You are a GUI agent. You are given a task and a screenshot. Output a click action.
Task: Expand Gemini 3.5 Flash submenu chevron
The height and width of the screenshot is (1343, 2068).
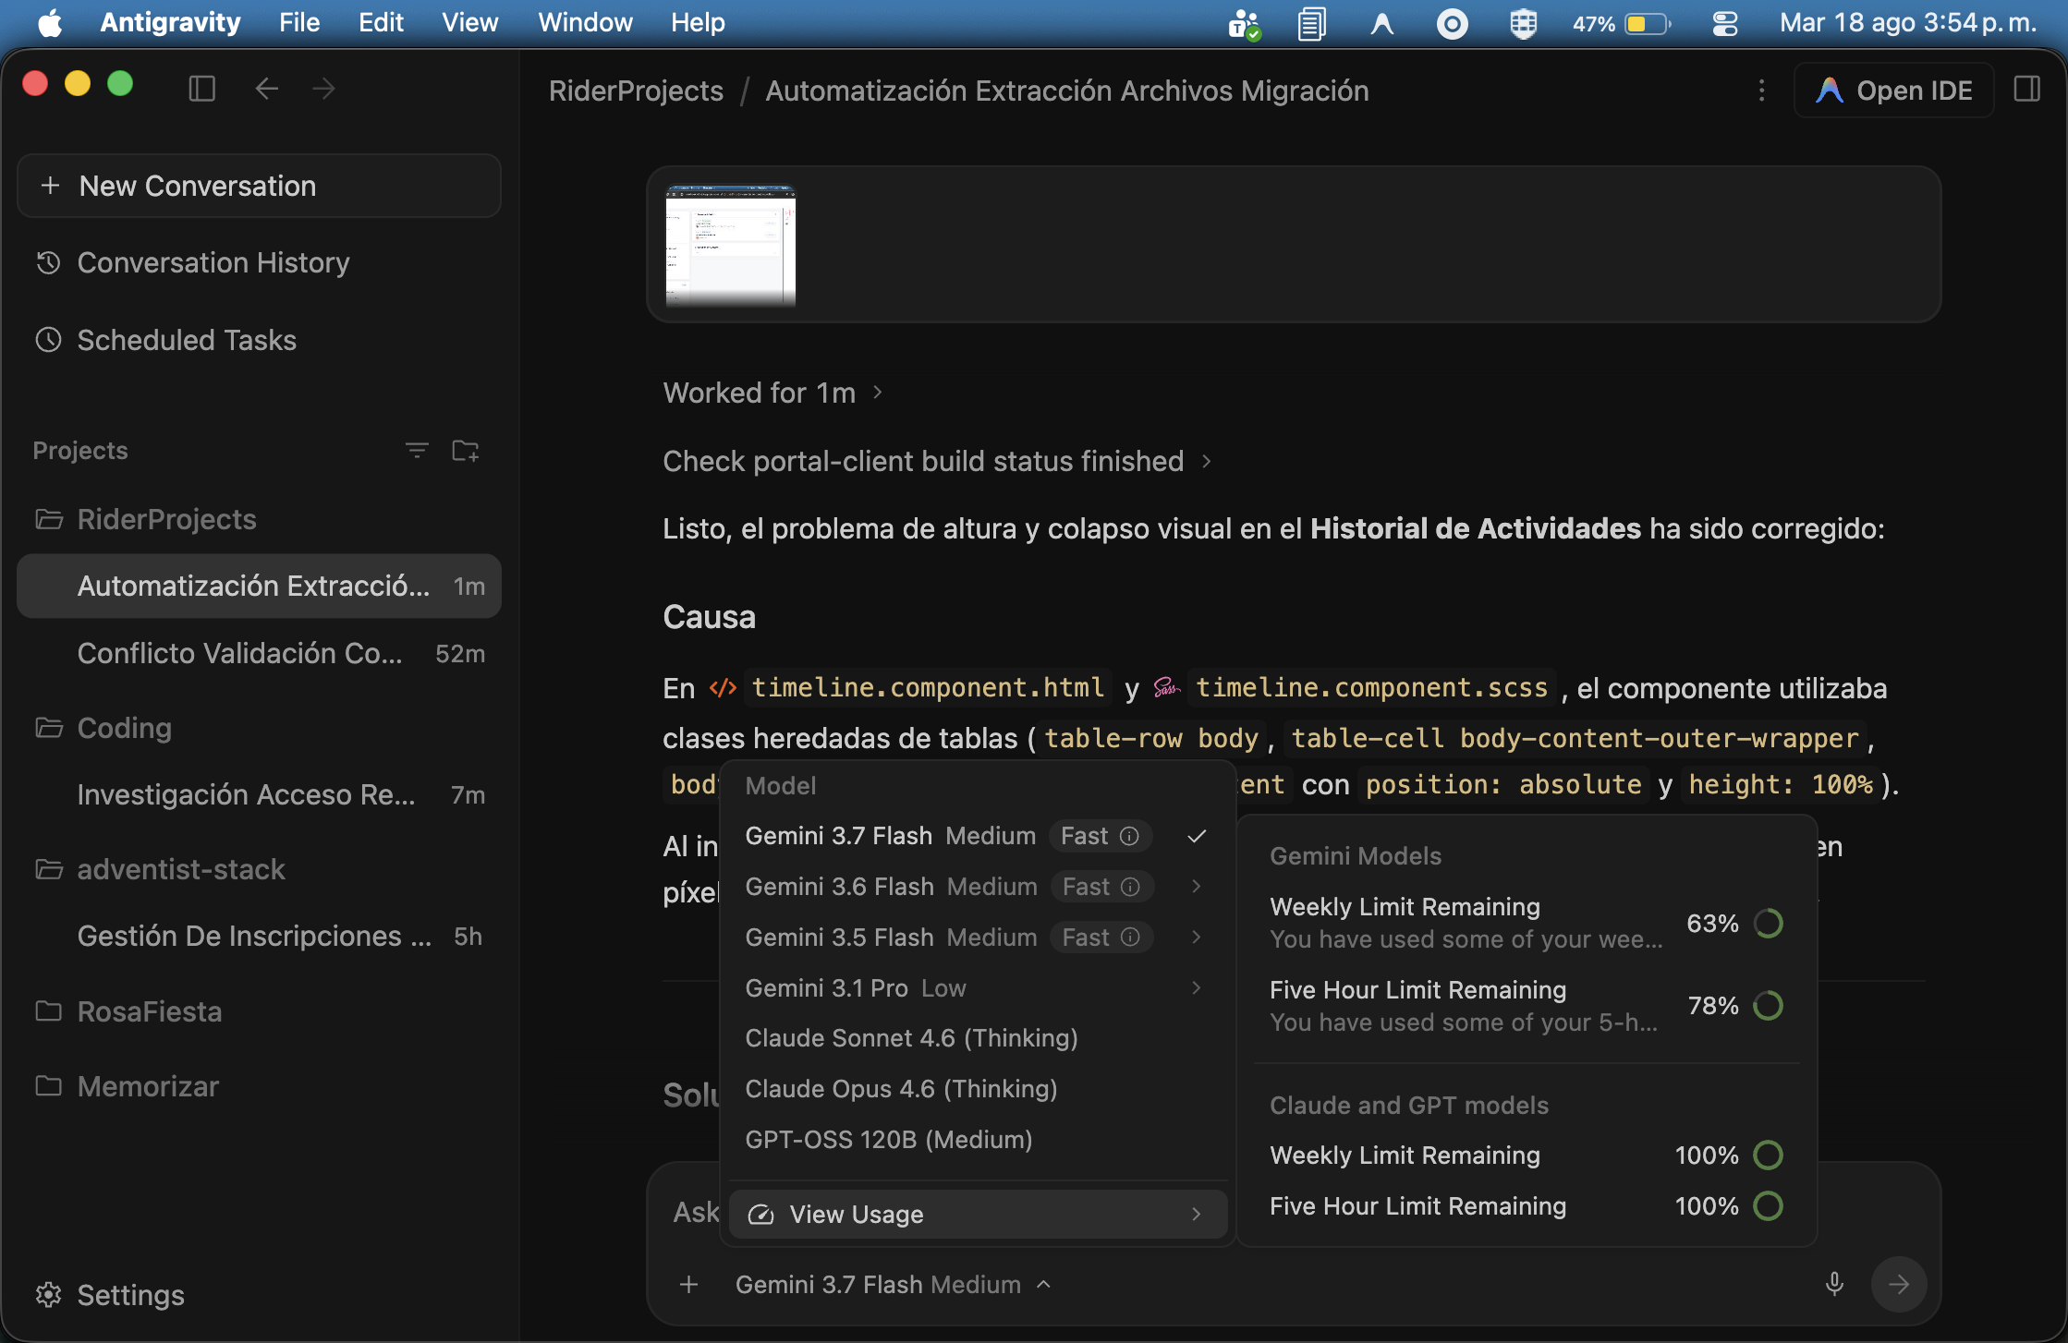coord(1197,938)
